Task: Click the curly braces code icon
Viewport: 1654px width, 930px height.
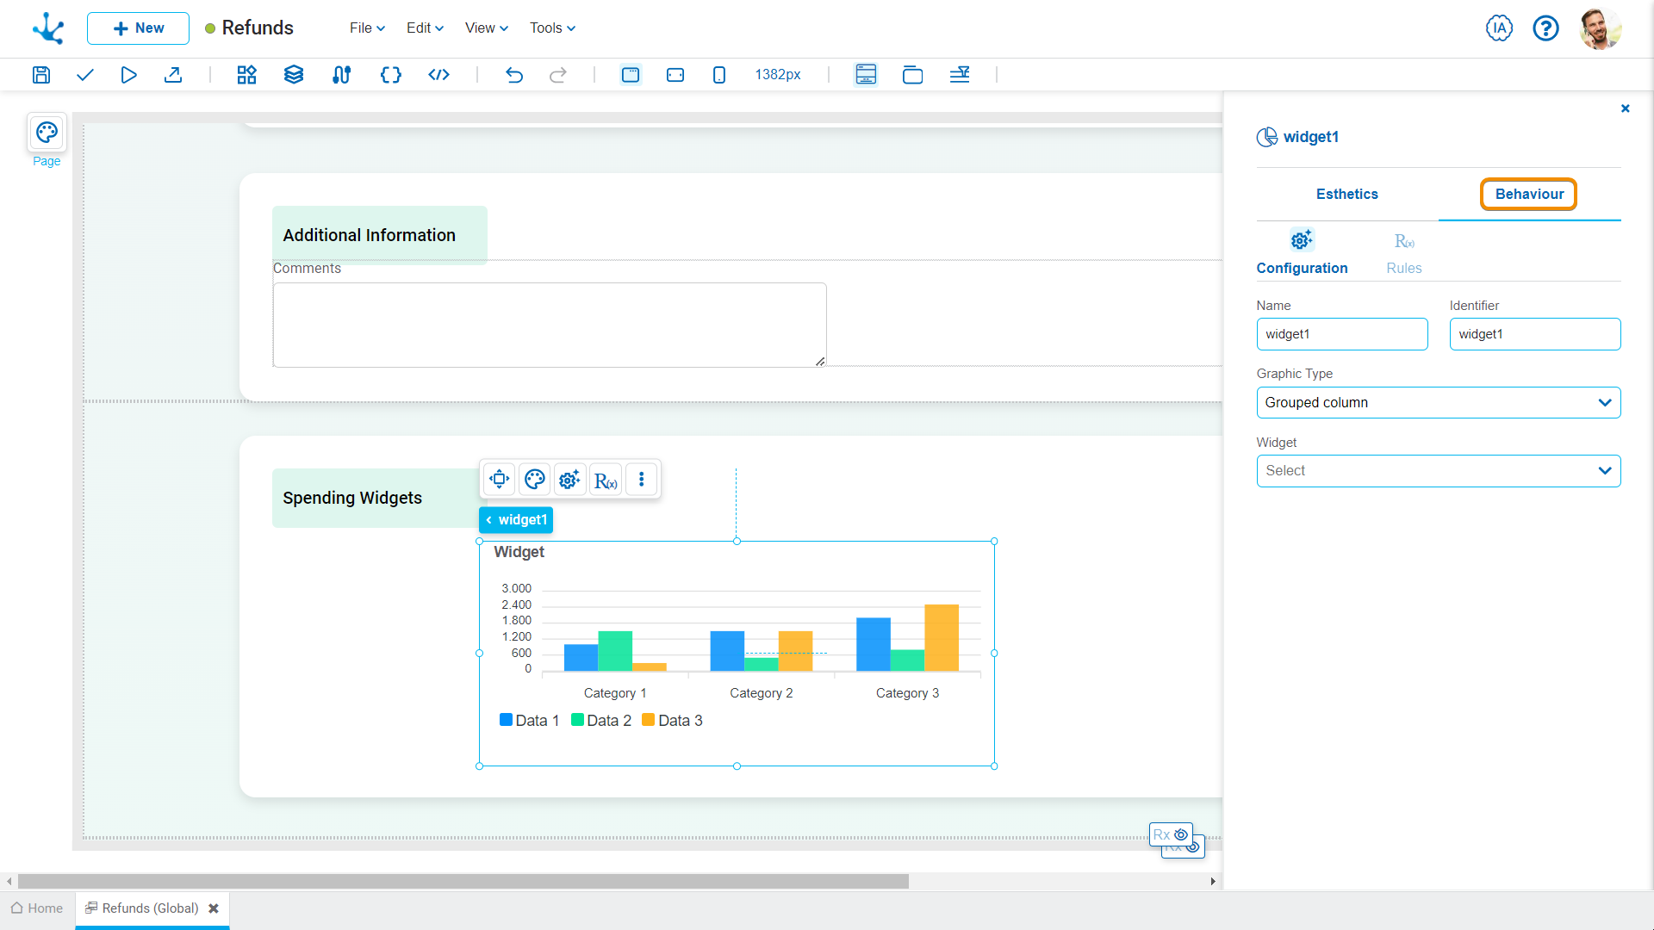Action: (390, 75)
